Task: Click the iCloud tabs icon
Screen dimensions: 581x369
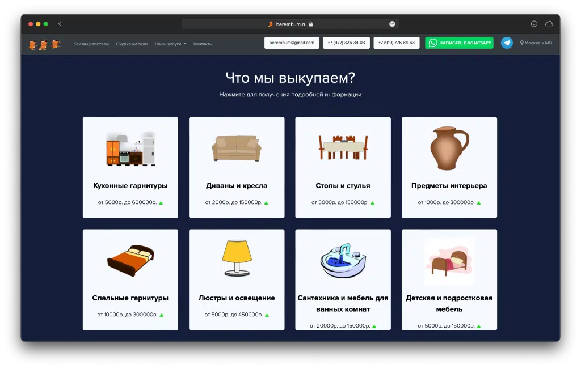Action: [x=549, y=24]
